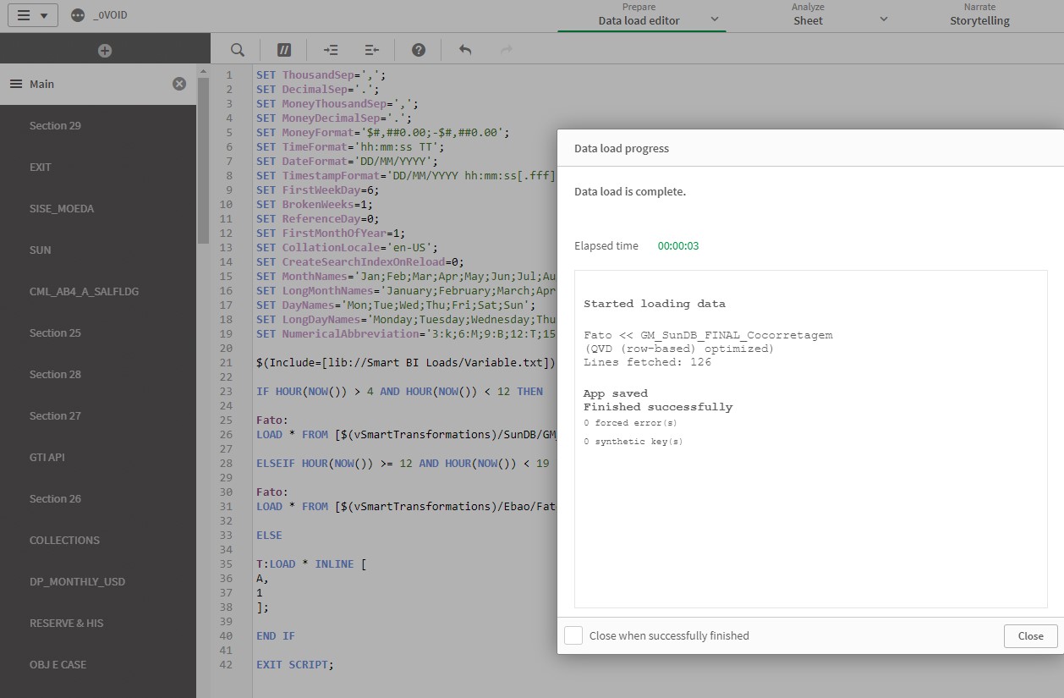Redo the script change
Screen dimensions: 1064x698
pos(507,50)
